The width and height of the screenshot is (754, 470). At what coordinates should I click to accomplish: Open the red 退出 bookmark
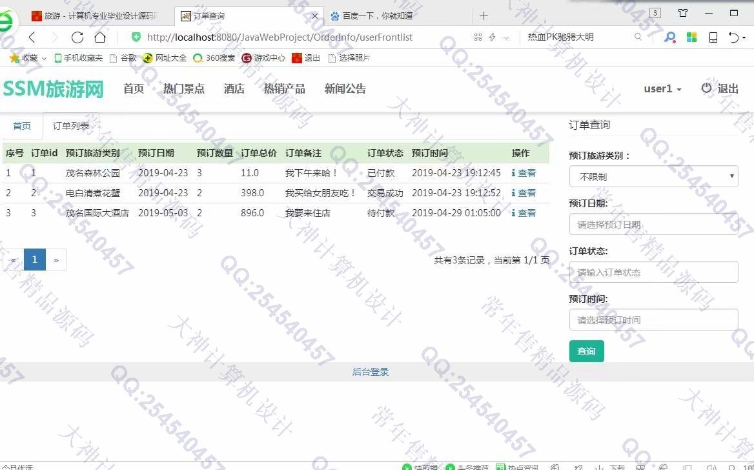click(306, 57)
